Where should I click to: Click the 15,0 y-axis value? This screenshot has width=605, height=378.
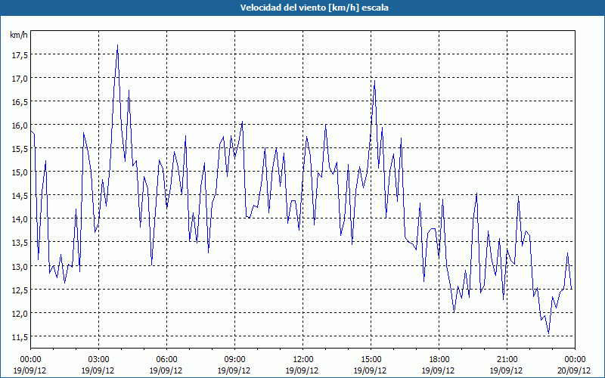20,172
